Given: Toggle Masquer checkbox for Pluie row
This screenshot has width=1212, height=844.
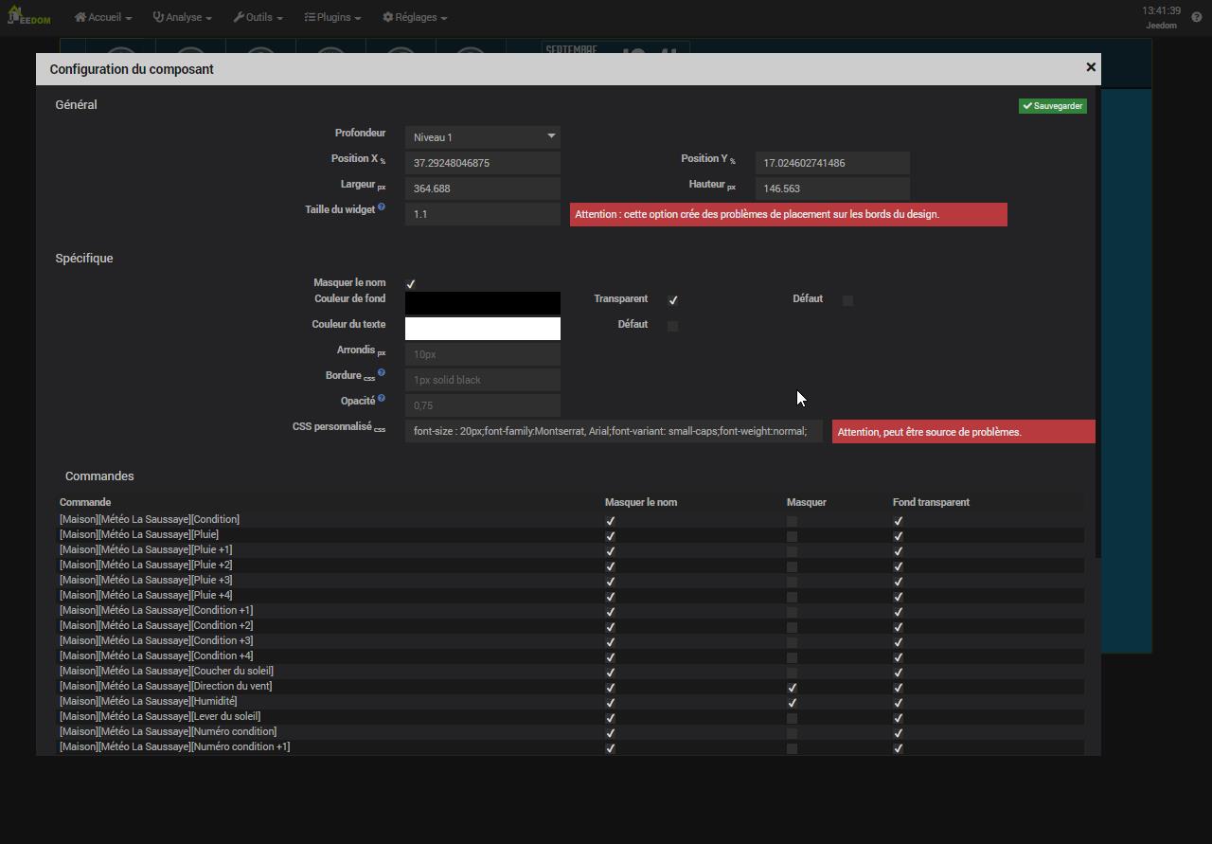Looking at the screenshot, I should (792, 536).
